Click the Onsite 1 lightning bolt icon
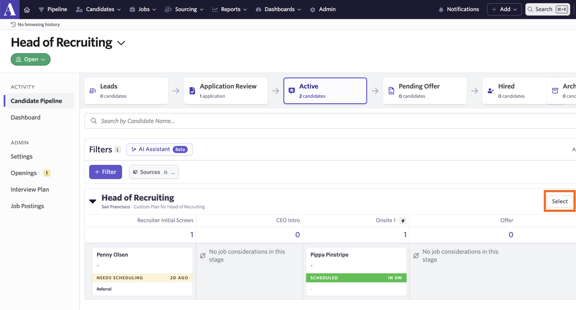 point(403,220)
